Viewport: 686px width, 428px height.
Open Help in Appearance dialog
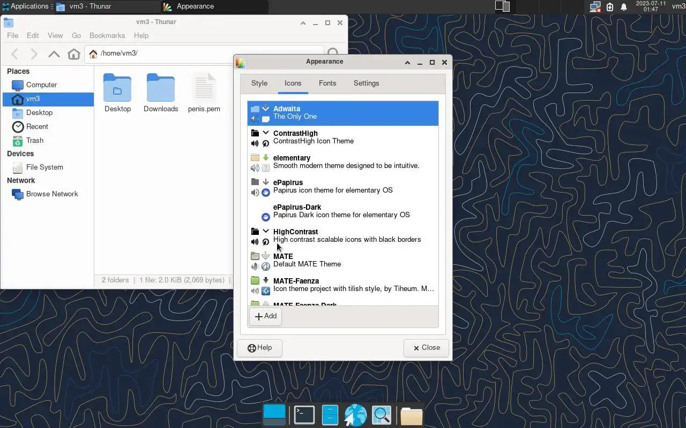point(260,348)
